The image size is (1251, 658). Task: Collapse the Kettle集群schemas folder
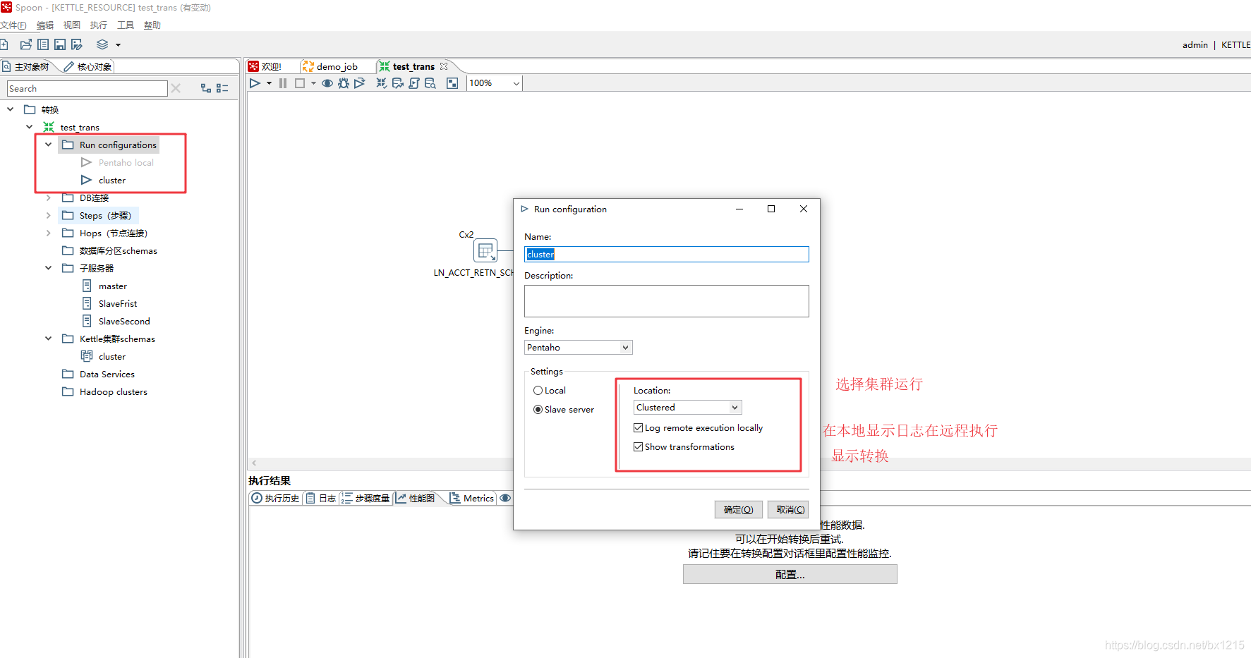(x=49, y=339)
